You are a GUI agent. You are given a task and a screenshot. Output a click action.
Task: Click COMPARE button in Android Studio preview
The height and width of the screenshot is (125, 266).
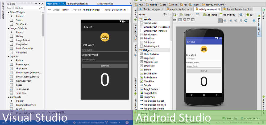pyautogui.click(x=204, y=71)
